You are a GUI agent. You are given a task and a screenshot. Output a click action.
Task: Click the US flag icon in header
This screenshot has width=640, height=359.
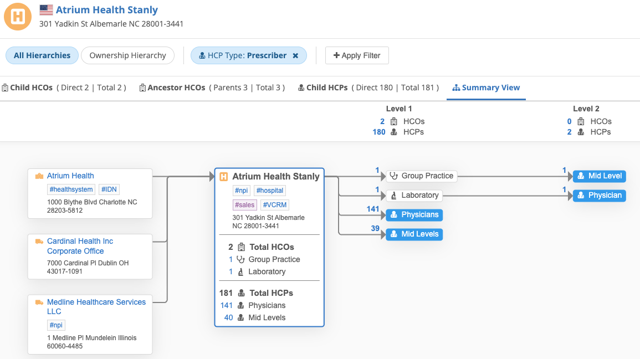coord(46,10)
